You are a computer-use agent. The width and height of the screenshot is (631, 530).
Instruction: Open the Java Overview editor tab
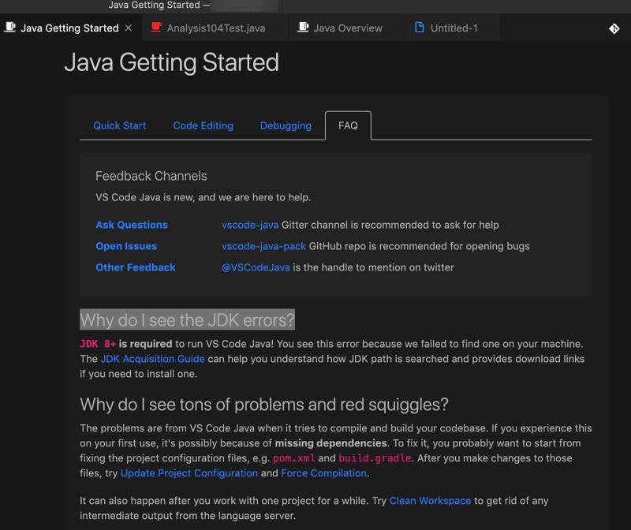point(347,28)
